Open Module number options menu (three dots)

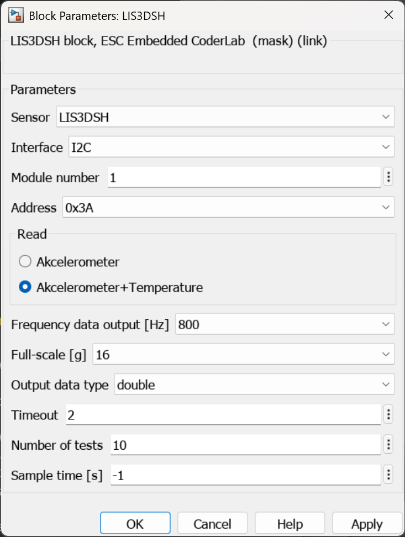(x=388, y=177)
